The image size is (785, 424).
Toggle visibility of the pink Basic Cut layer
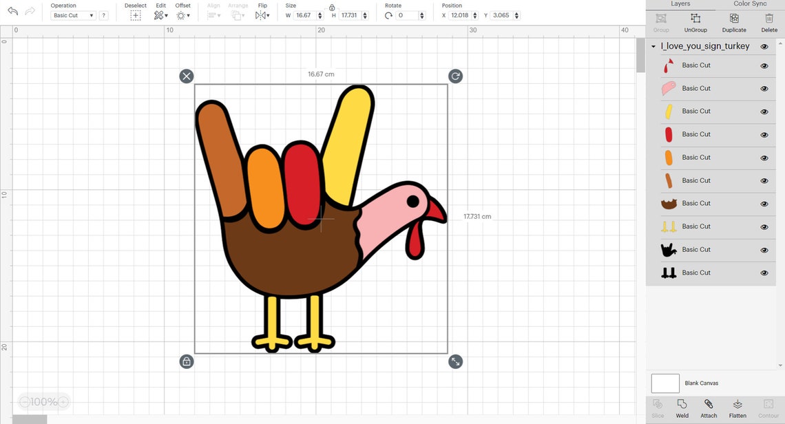[x=764, y=88]
